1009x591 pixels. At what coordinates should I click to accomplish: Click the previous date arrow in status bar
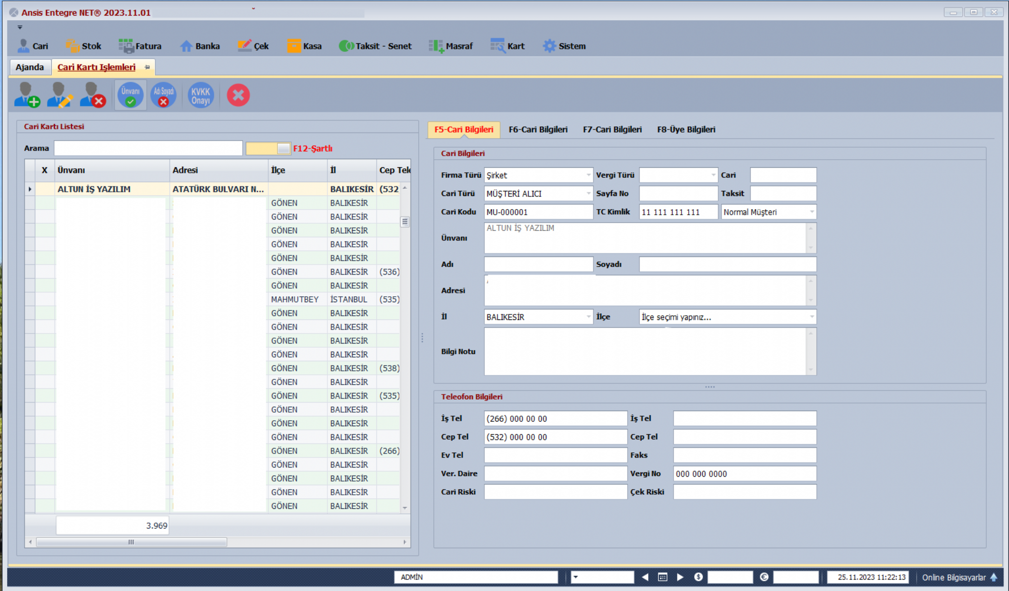[645, 577]
